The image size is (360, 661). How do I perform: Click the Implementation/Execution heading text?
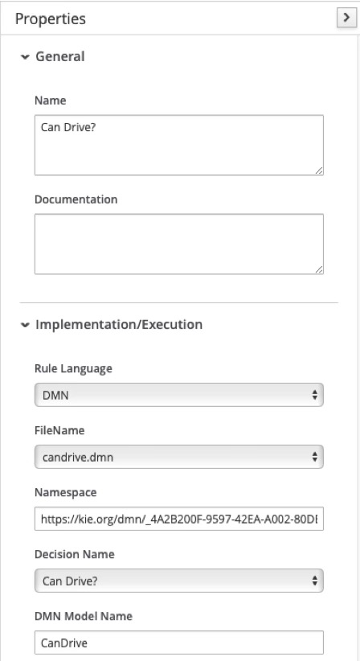[119, 324]
